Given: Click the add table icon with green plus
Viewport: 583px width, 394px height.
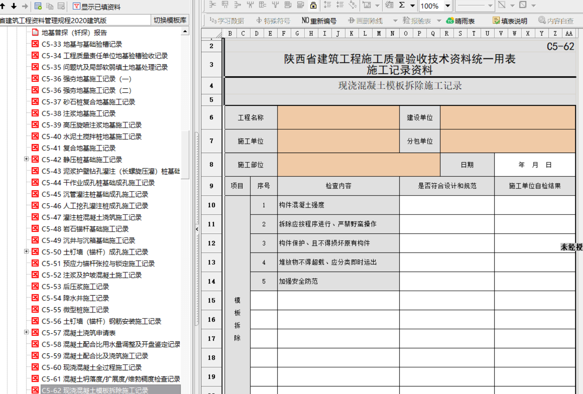Looking at the screenshot, I should pyautogui.click(x=38, y=6).
